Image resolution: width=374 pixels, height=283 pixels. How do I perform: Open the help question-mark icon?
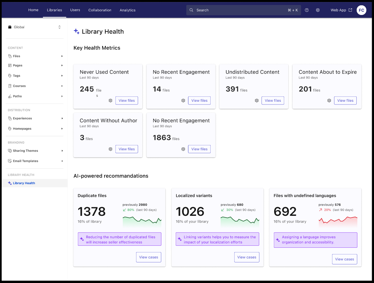pos(307,10)
